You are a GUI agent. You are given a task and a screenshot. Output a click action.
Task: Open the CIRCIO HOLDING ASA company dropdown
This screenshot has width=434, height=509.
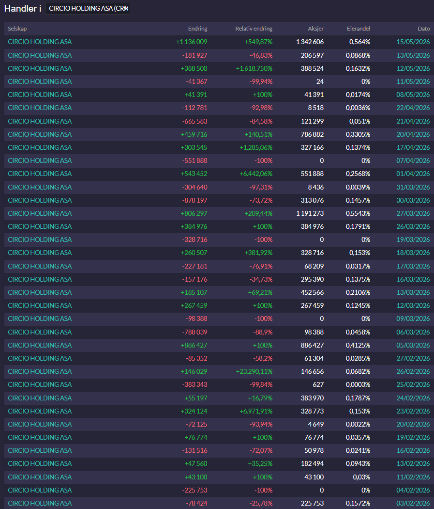click(88, 8)
